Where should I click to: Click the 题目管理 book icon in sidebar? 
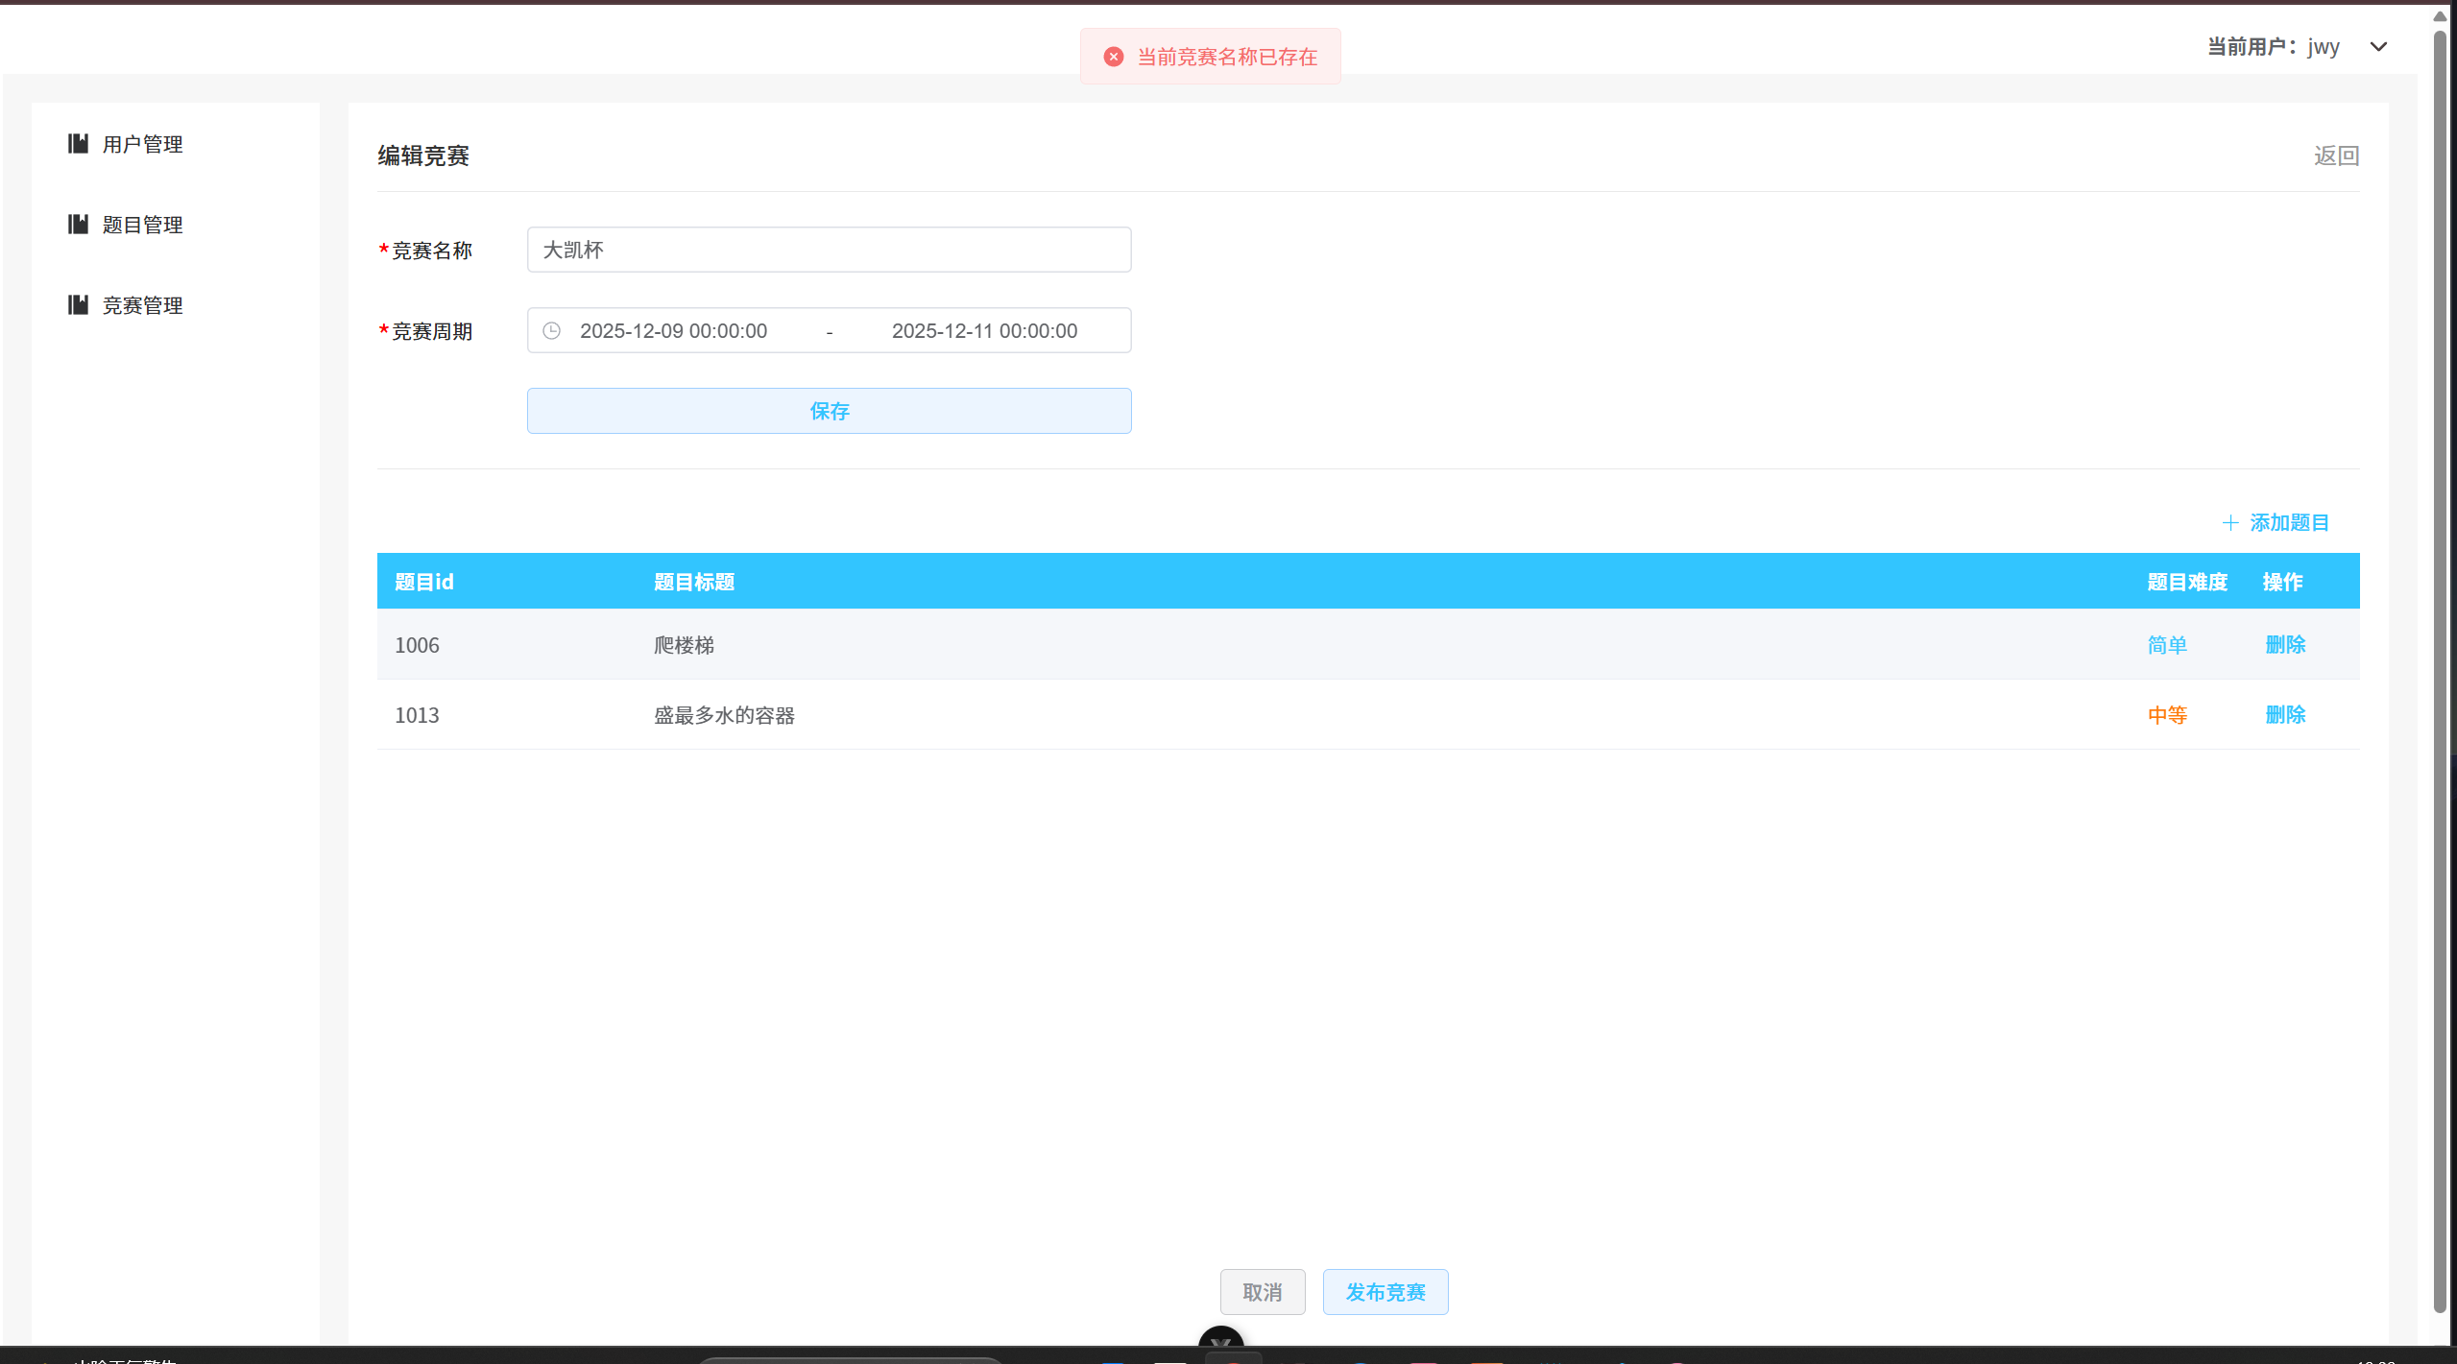click(x=79, y=225)
